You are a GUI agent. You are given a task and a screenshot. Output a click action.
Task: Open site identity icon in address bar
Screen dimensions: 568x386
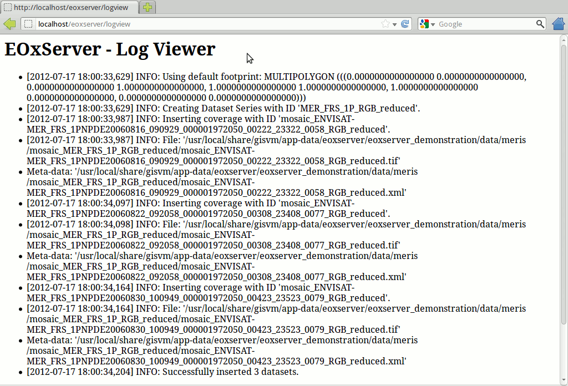tap(28, 24)
